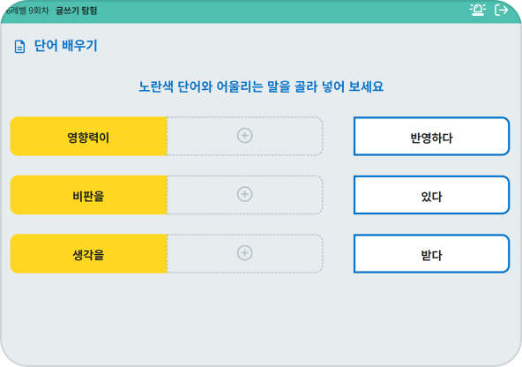Click the dashed empty slot after 생각을
This screenshot has width=522, height=367.
coord(245,253)
